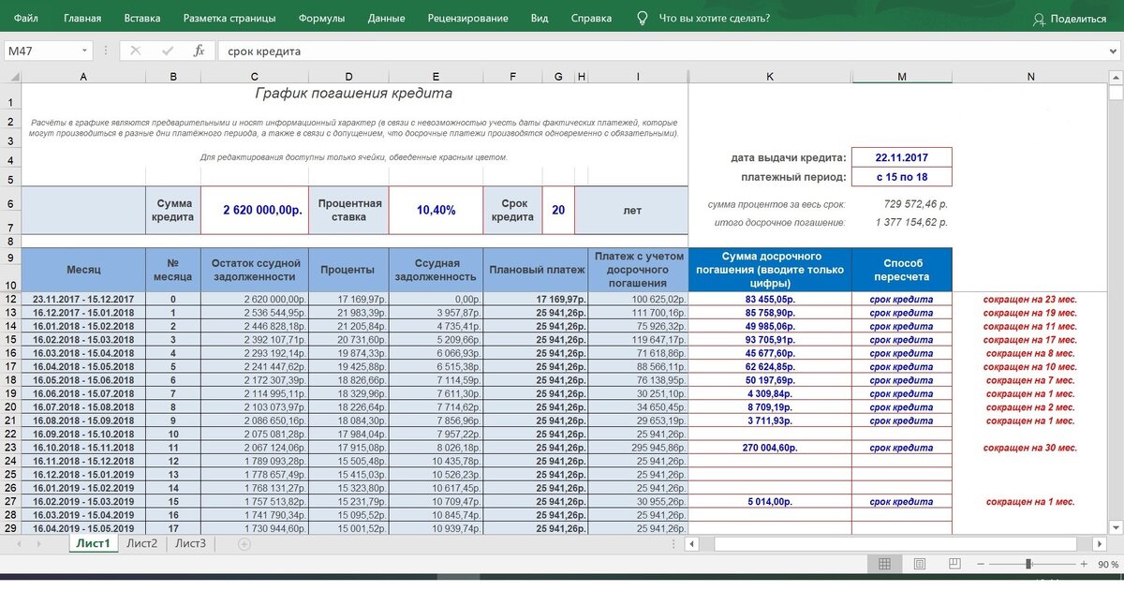
Task: Select the 'Месяц' table heading cell
Action: pos(83,270)
